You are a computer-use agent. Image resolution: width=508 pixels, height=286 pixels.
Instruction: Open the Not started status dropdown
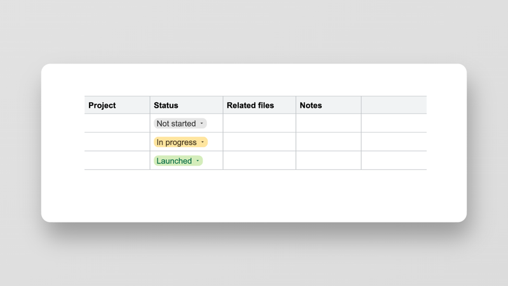tap(177, 124)
